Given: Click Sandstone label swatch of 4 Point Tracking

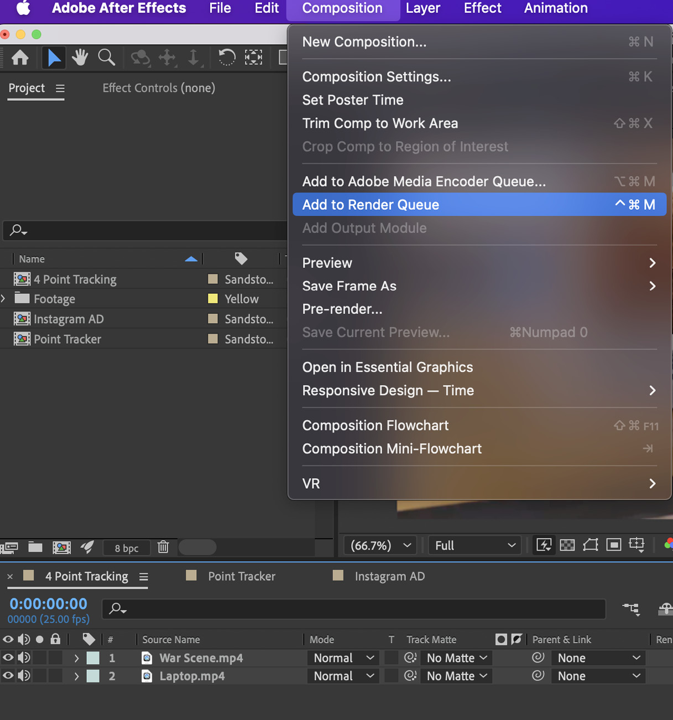Looking at the screenshot, I should 212,279.
